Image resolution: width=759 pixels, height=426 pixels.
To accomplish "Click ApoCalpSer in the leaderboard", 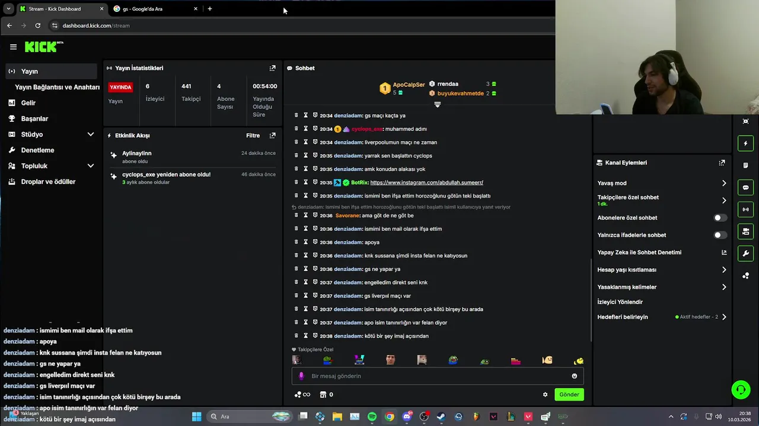I will coord(409,85).
